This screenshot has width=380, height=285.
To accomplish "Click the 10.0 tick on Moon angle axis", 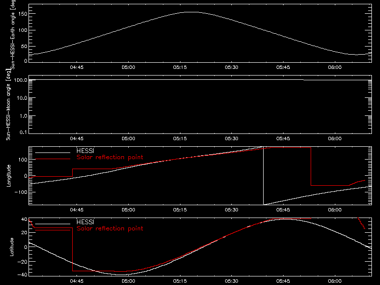I will [x=22, y=98].
